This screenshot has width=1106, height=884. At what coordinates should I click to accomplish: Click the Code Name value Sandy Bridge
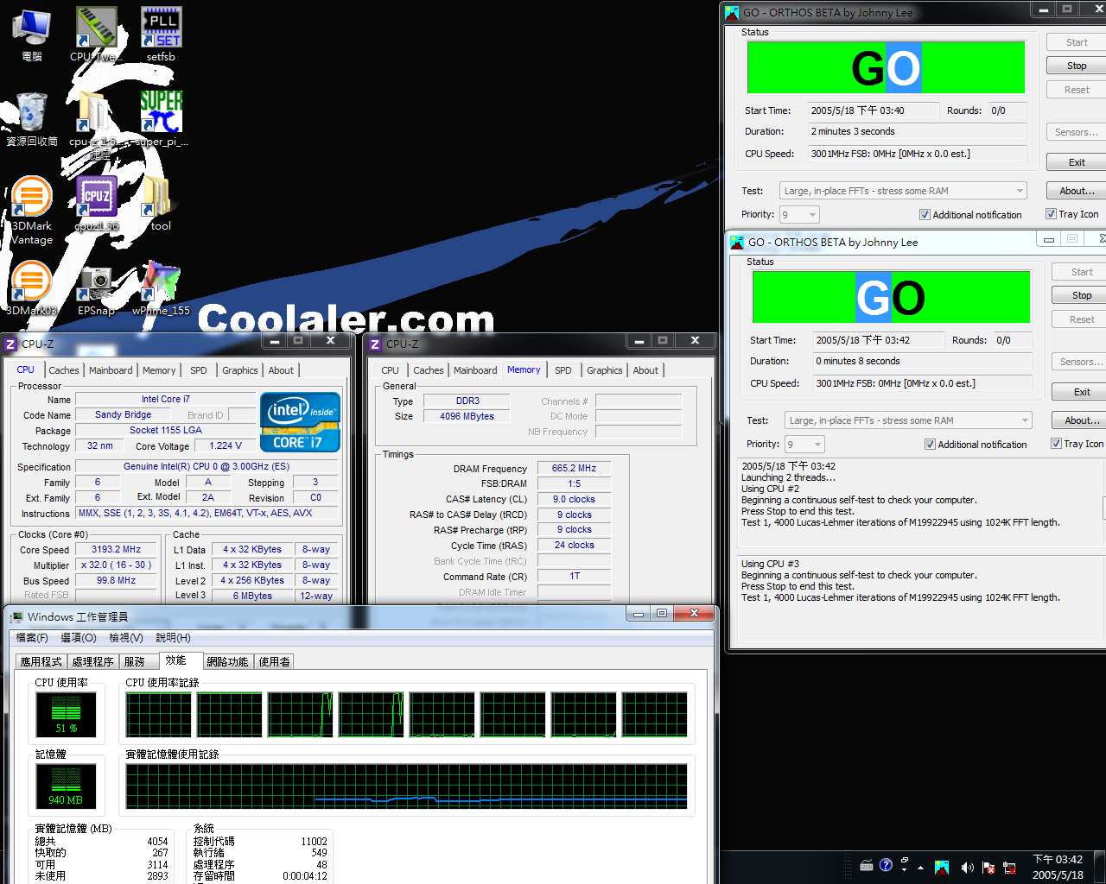coord(123,414)
